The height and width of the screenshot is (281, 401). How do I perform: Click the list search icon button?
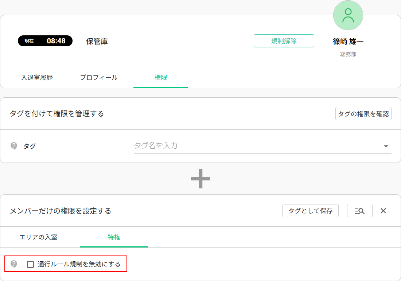[359, 211]
